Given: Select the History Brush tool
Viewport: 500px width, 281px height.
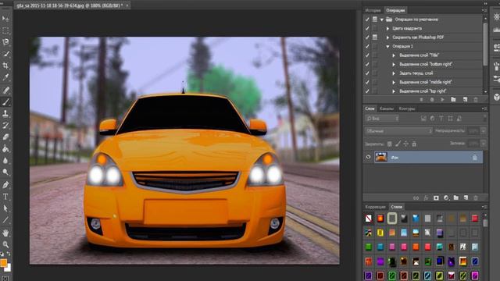Looking at the screenshot, I should click(5, 125).
